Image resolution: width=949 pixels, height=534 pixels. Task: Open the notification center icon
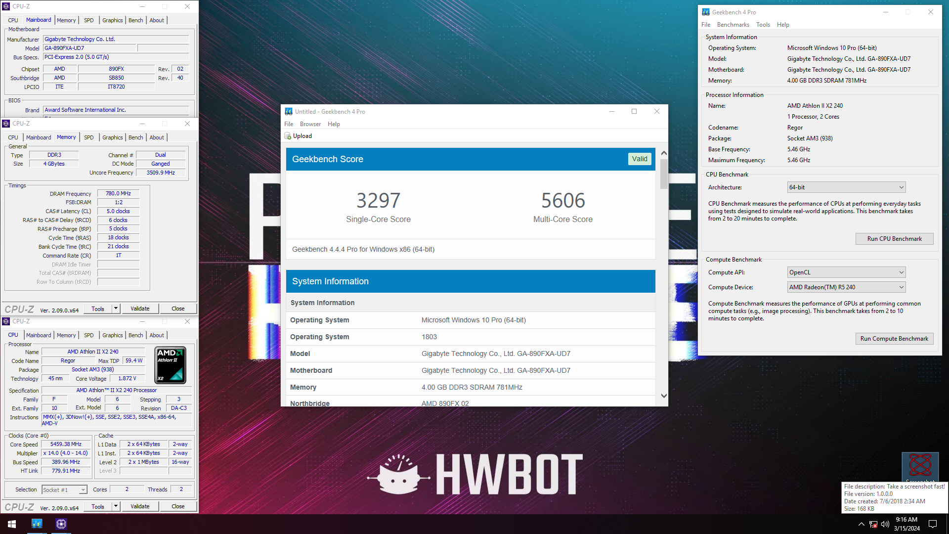point(933,524)
